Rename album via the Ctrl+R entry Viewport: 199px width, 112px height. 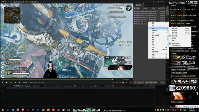[x=180, y=30]
